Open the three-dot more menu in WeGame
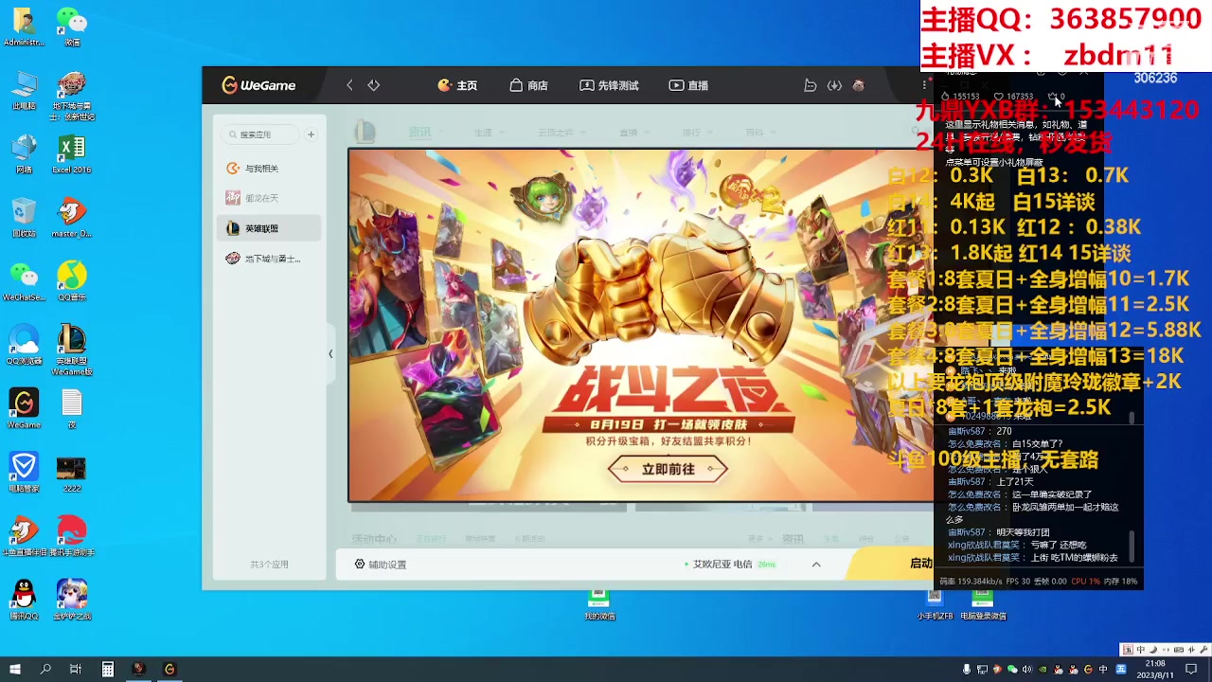Viewport: 1212px width, 682px height. 924,84
